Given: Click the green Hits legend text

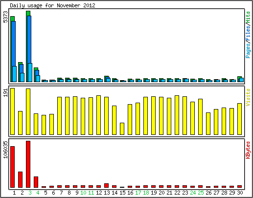Looking at the screenshot, I should tap(248, 17).
